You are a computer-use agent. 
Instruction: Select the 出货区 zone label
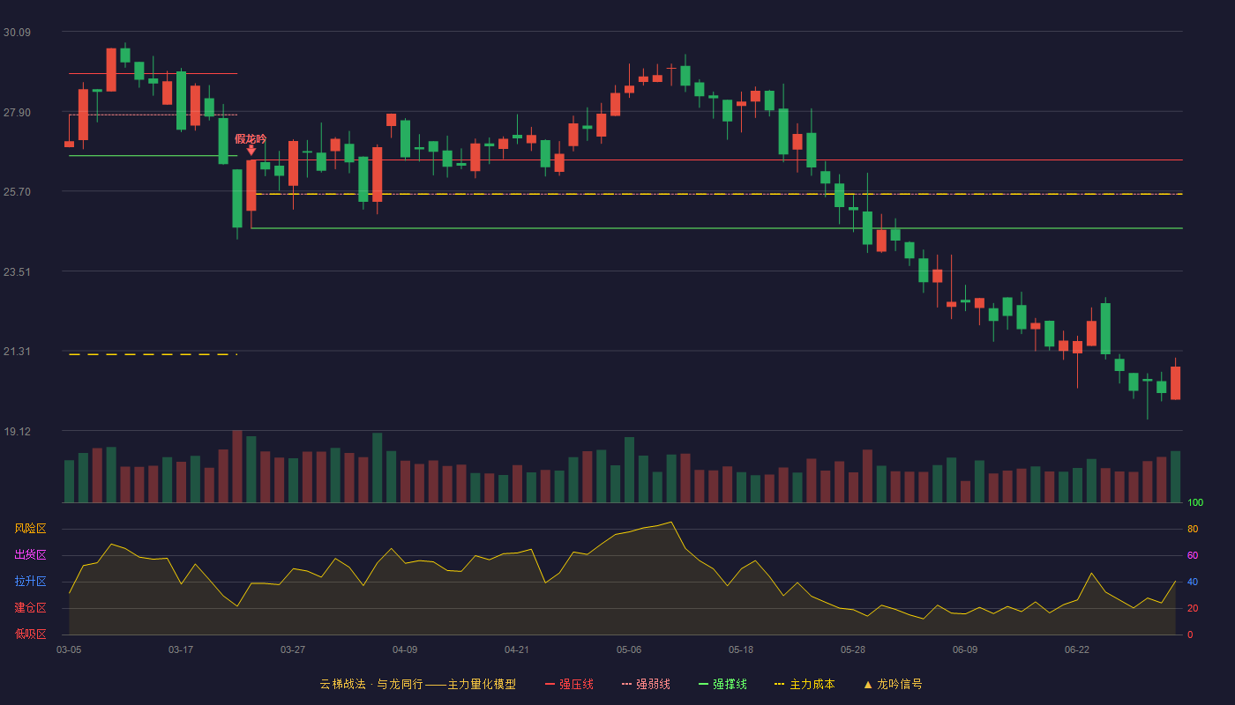(30, 555)
